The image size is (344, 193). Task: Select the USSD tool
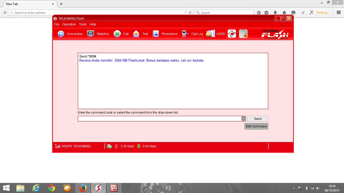click(x=215, y=34)
